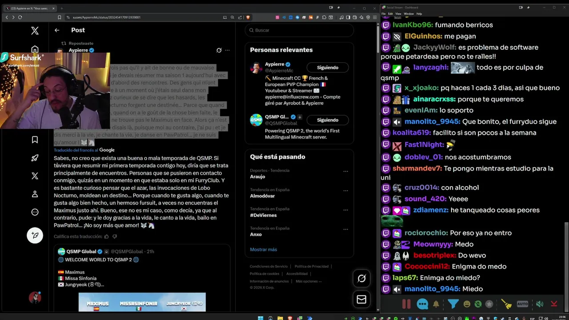Open Política de Privacidad link
The height and width of the screenshot is (320, 569).
(x=312, y=266)
